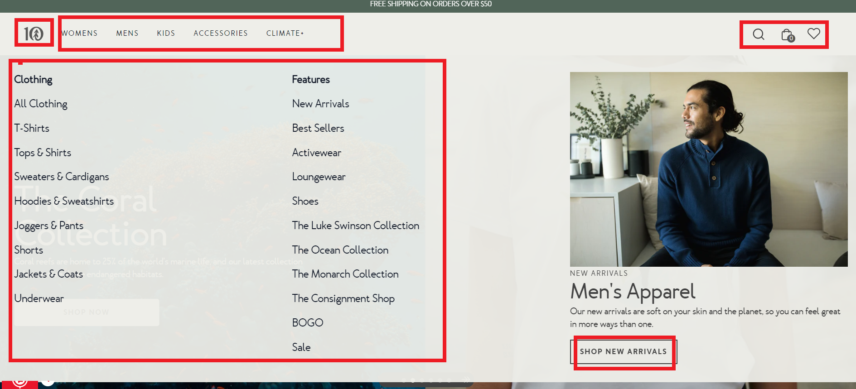The width and height of the screenshot is (856, 389).
Task: Choose Tops & Shirts
Action: 43,153
